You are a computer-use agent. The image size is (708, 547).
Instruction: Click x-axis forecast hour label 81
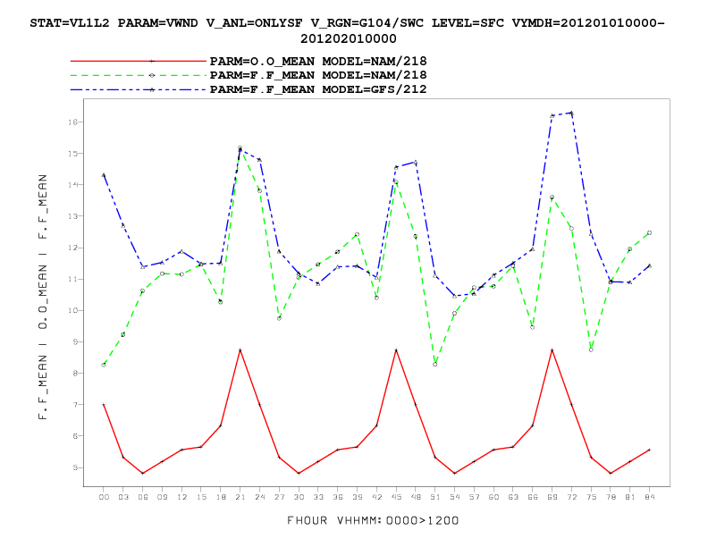coord(630,497)
